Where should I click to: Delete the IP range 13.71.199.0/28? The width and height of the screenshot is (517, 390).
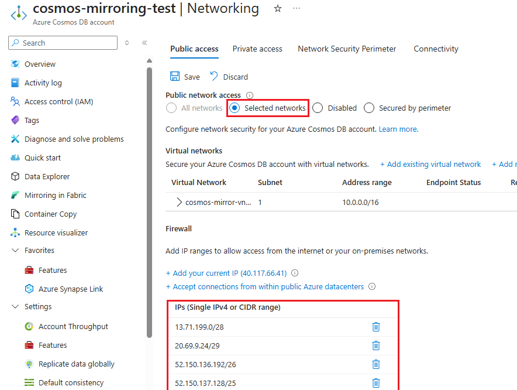coord(376,327)
